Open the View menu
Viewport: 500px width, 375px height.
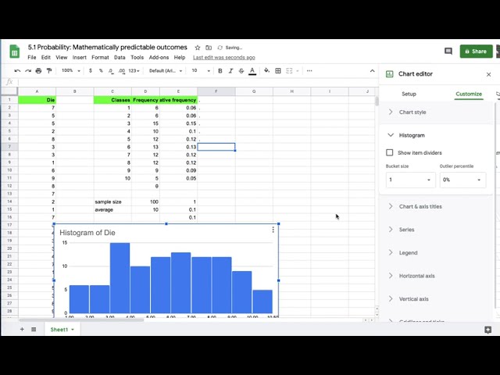tap(61, 57)
